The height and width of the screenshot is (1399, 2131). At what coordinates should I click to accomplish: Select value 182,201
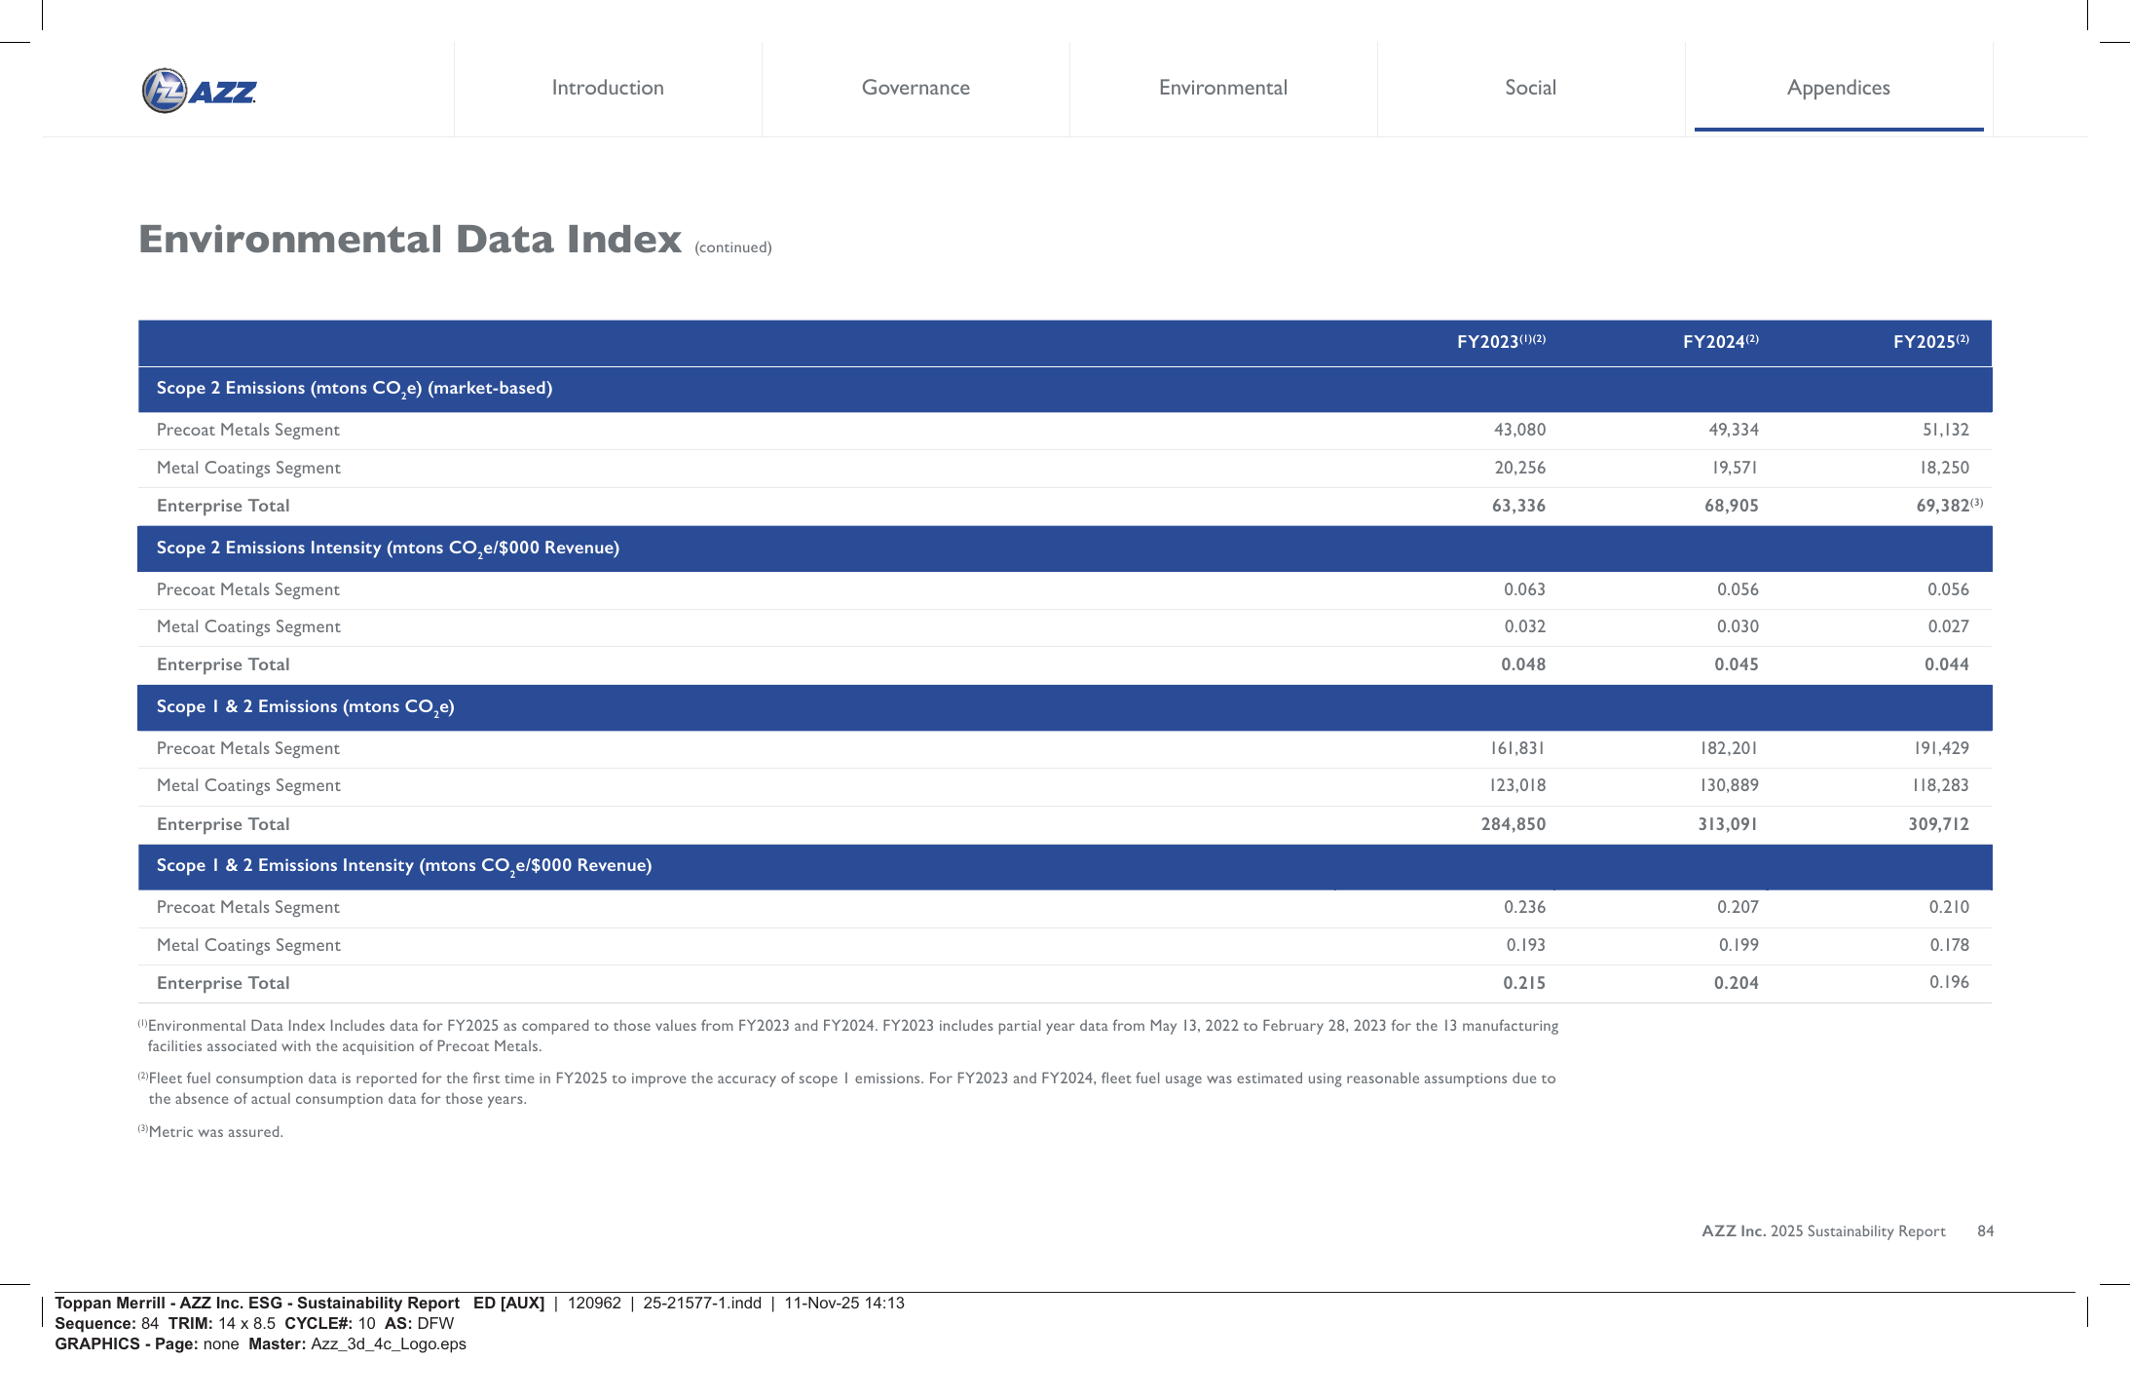coord(1729,748)
